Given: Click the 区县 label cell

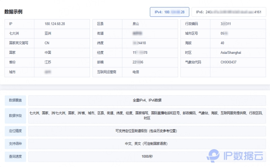Looking at the screenshot, I should [107, 24].
